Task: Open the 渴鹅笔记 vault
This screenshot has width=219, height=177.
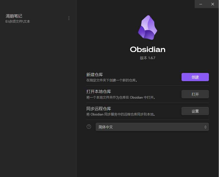Action: [x=14, y=16]
